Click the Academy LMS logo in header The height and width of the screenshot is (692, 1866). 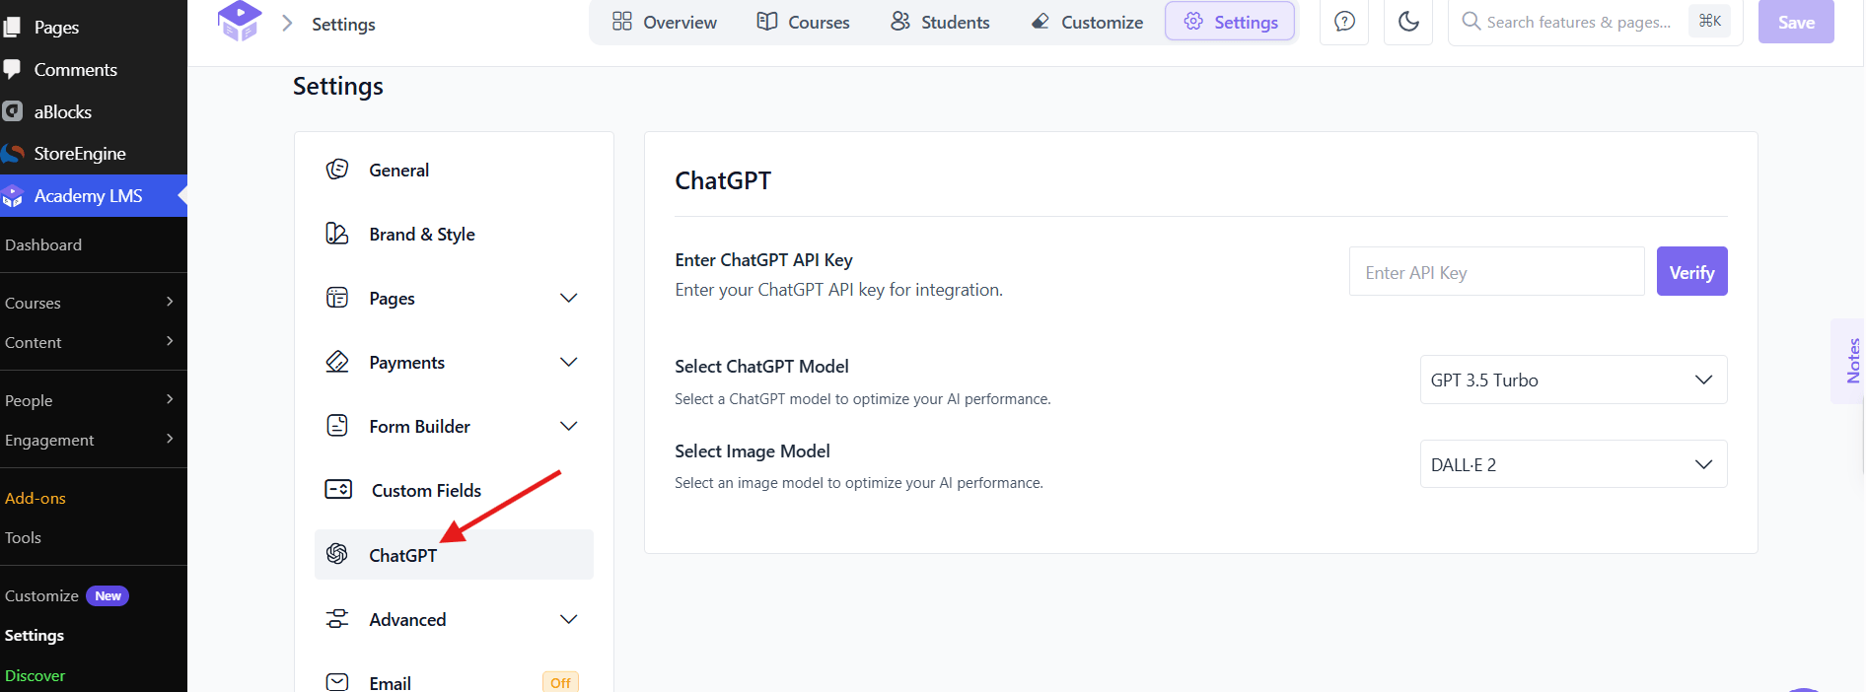coord(240,21)
